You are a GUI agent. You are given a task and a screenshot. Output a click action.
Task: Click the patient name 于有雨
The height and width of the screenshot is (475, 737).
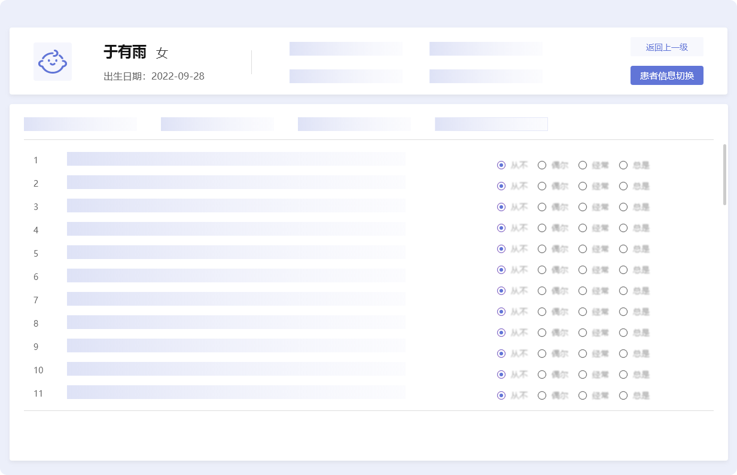125,53
